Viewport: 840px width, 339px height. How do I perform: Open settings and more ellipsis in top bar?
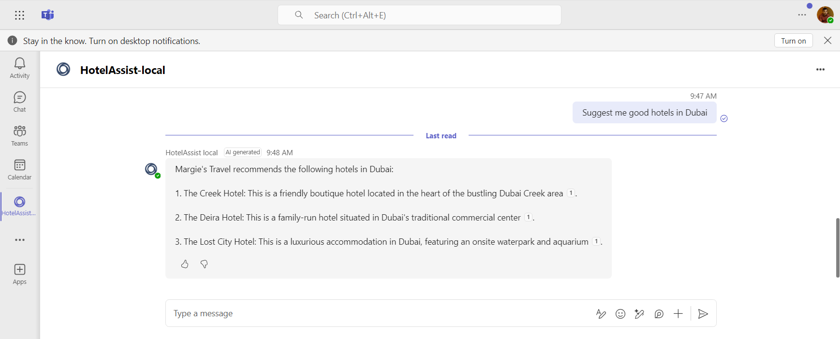point(802,15)
